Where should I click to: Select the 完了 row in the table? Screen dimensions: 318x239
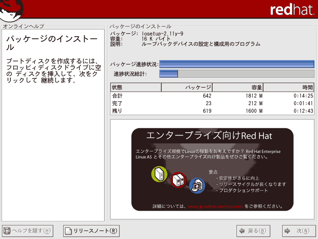point(212,104)
